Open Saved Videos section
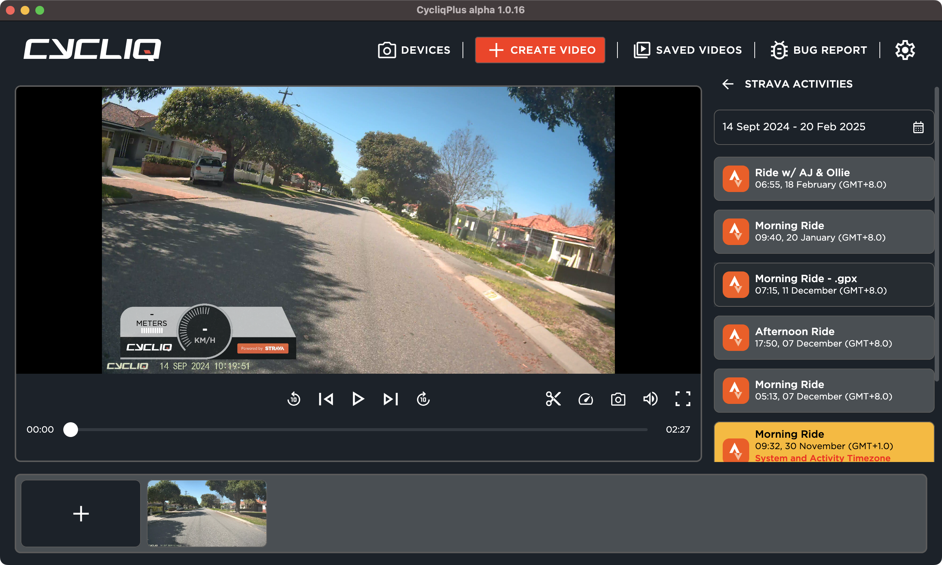Screen dimensions: 942x565 688,50
